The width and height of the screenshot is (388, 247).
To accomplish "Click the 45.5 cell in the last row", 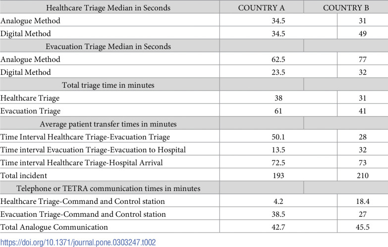I will (x=363, y=227).
